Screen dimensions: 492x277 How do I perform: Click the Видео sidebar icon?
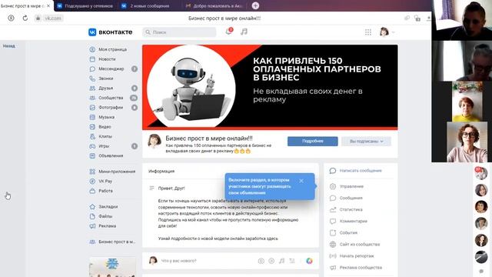[92, 127]
